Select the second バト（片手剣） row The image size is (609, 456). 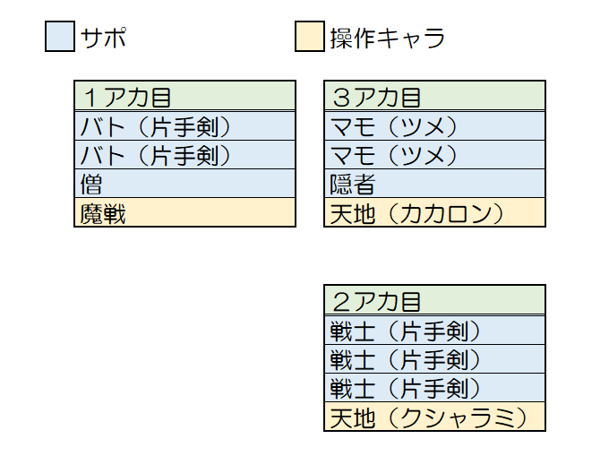(184, 155)
